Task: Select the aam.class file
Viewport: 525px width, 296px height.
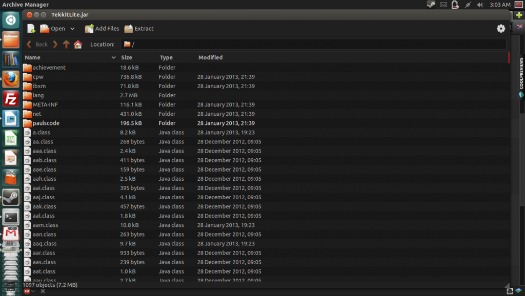Action: [x=45, y=225]
